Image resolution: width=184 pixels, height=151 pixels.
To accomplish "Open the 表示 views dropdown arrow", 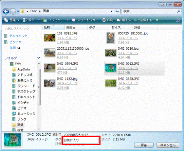I will [39, 20].
